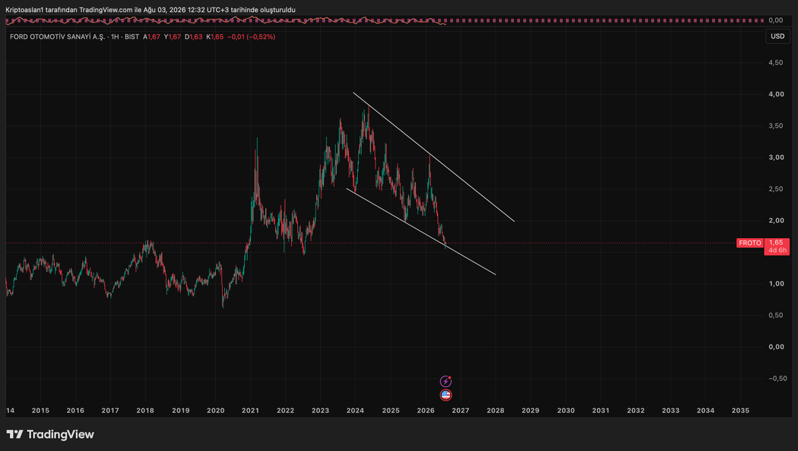Click the 2021 label on time axis
798x451 pixels.
click(251, 410)
